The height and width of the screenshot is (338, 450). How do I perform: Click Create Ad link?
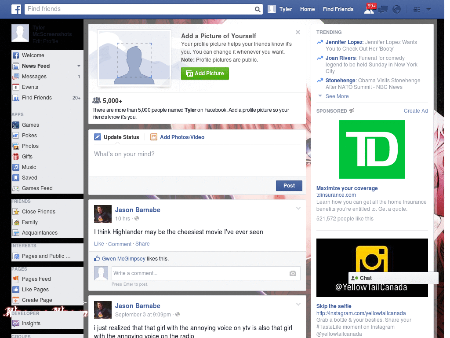pos(416,111)
